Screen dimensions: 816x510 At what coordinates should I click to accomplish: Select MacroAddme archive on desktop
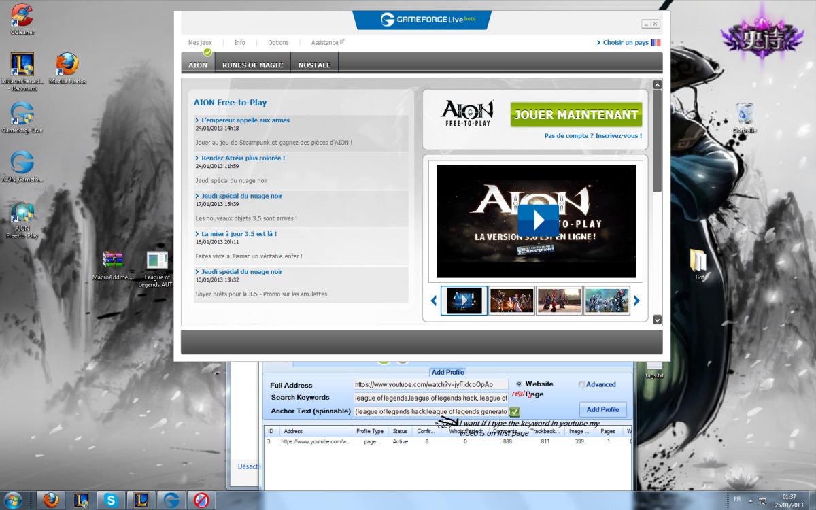point(113,266)
